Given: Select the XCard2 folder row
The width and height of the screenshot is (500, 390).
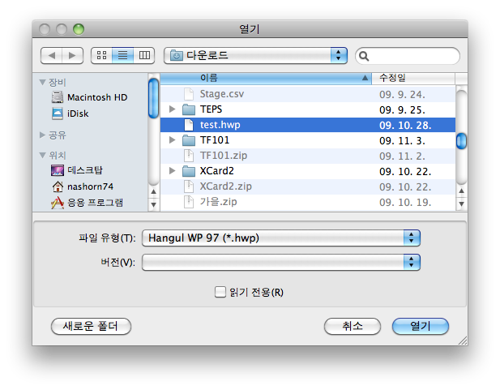Looking at the screenshot, I should 308,171.
